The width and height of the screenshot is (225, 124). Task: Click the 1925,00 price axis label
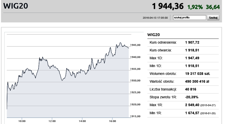coord(135,92)
